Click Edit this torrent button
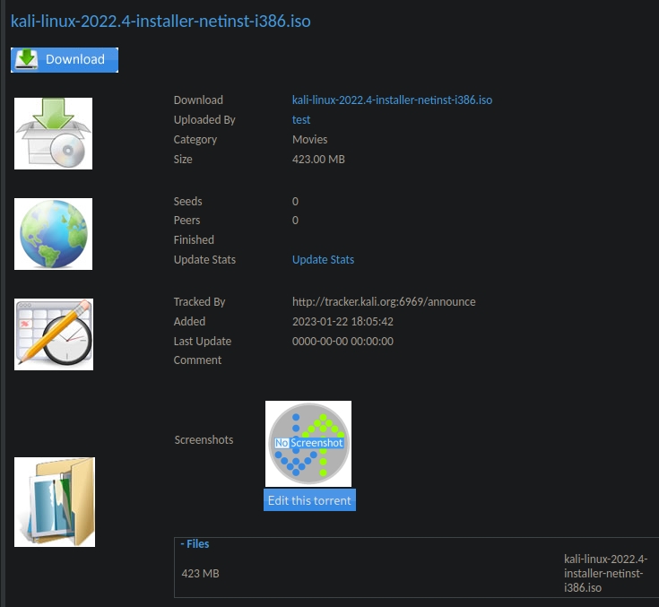 309,500
